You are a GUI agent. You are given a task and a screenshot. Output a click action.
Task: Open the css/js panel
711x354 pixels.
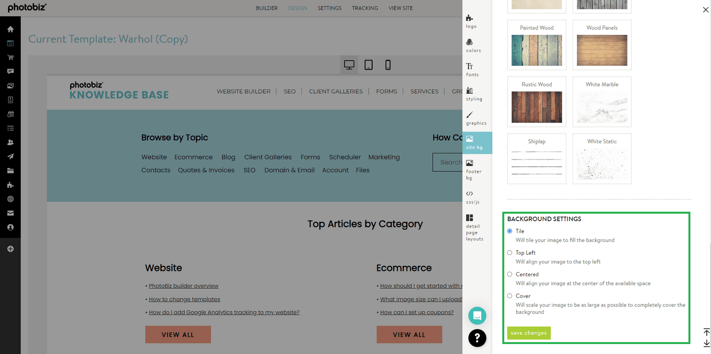pos(472,197)
